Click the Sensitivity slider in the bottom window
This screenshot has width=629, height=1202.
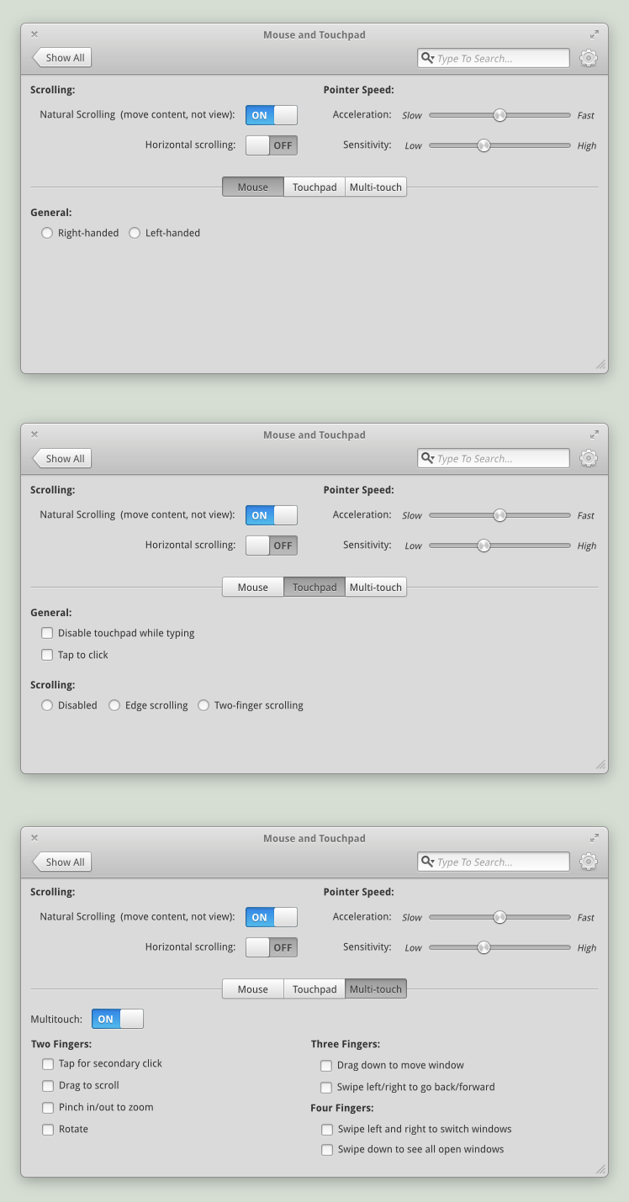pos(499,947)
